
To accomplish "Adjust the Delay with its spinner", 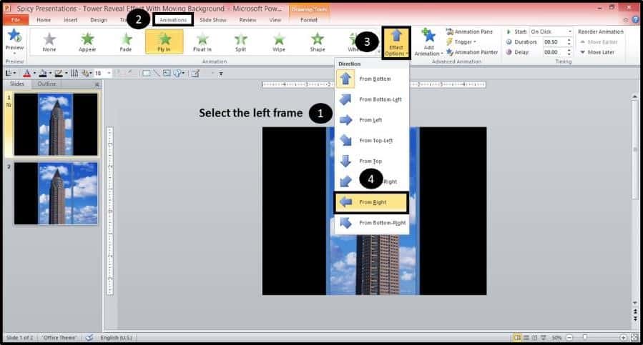I will (569, 52).
